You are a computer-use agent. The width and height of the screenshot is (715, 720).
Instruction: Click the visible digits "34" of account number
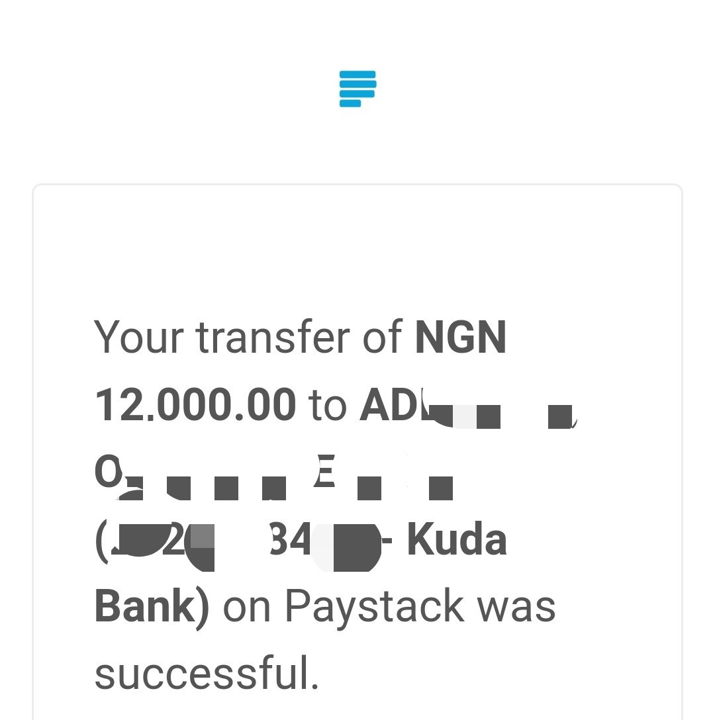point(291,539)
